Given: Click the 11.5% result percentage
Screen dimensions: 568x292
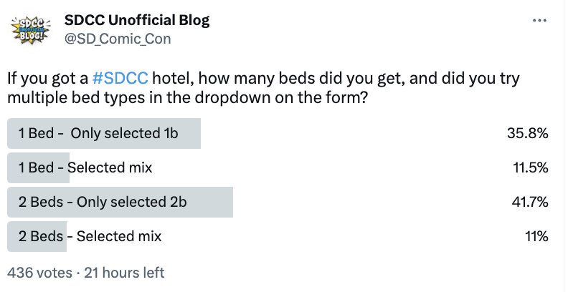Looking at the screenshot, I should click(530, 167).
